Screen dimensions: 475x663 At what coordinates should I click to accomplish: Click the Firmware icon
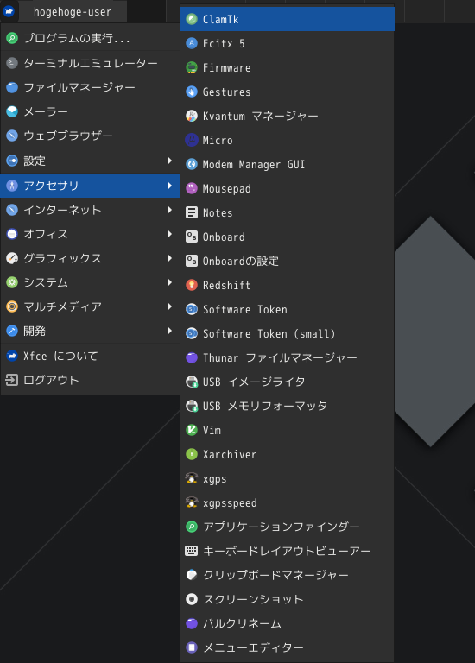[192, 67]
